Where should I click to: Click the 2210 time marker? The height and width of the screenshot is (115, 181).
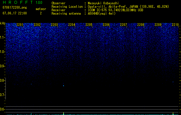click(175, 25)
